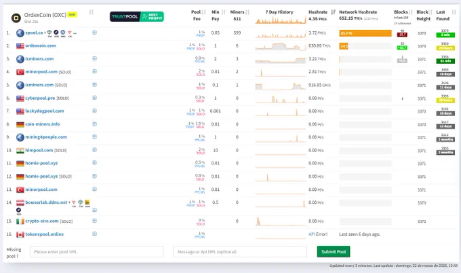Click the 916.85 GH/s hashrate value

pos(319,85)
